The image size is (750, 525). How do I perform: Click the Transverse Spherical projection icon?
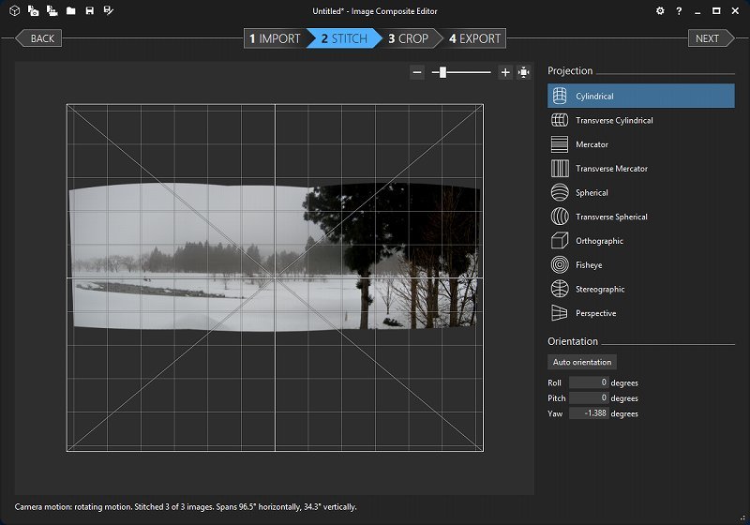click(x=560, y=217)
